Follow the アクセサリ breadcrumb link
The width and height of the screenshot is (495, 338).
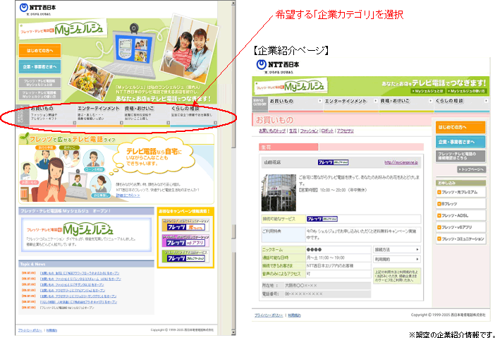tap(346, 131)
